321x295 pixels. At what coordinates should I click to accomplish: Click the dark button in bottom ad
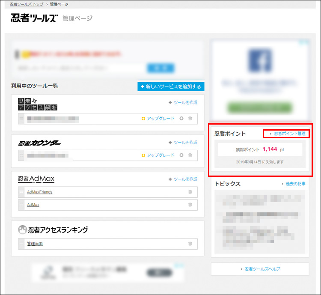click(x=159, y=273)
